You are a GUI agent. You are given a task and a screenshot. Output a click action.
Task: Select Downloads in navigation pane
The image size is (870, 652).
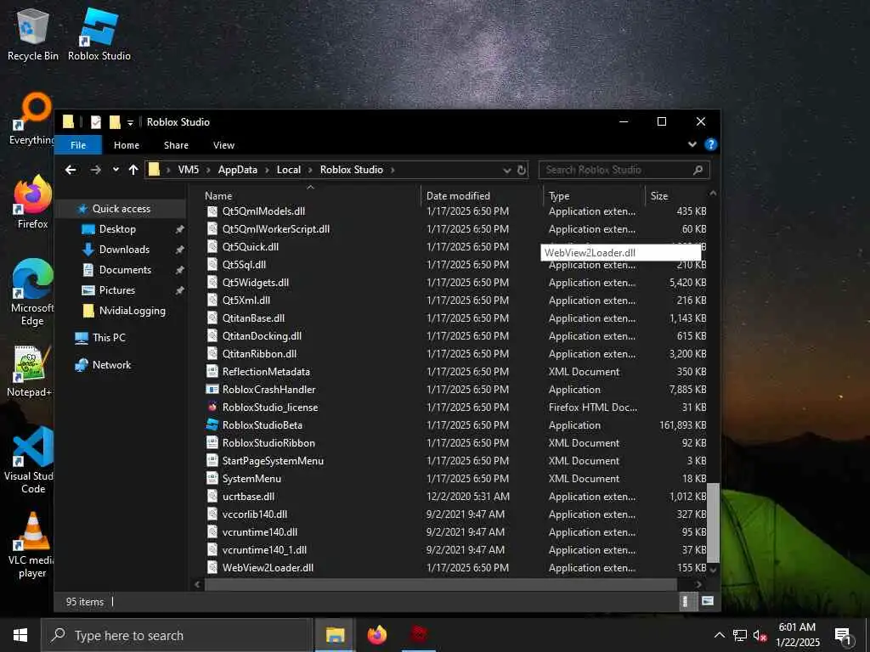pos(124,250)
